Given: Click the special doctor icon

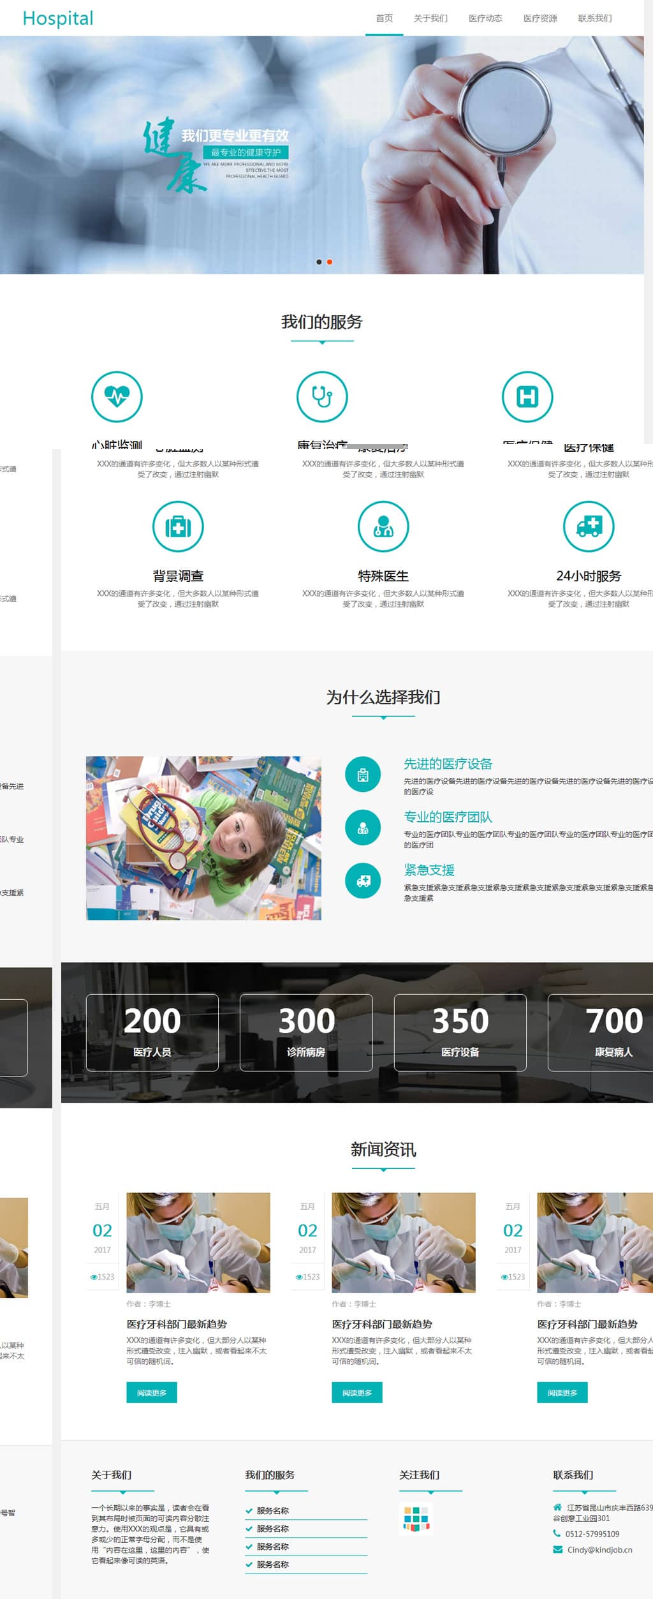Looking at the screenshot, I should point(383,526).
